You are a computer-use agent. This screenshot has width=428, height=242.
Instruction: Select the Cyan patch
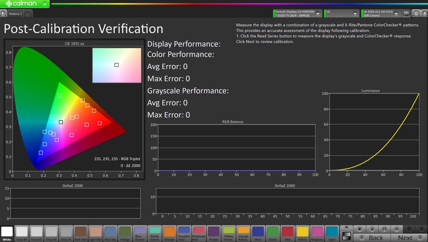coord(332,233)
